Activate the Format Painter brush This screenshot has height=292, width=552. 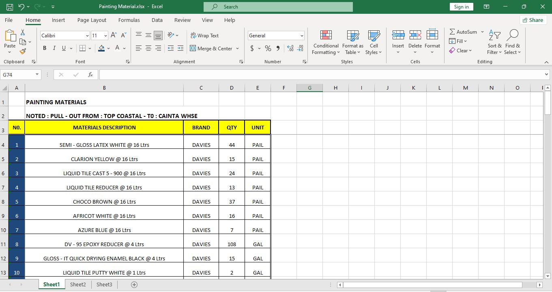click(x=23, y=51)
